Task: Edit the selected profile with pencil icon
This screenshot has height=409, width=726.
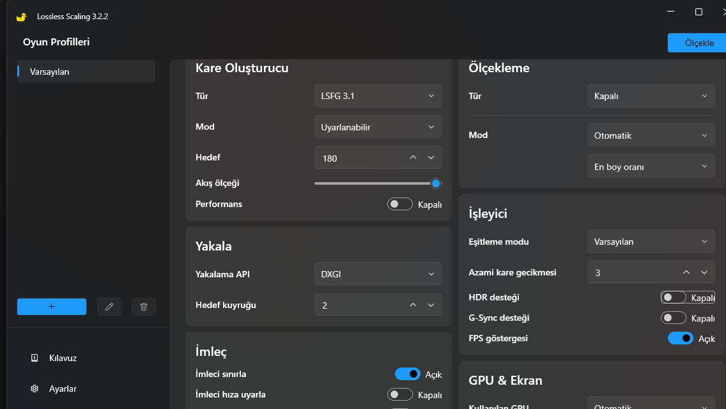Action: point(109,307)
